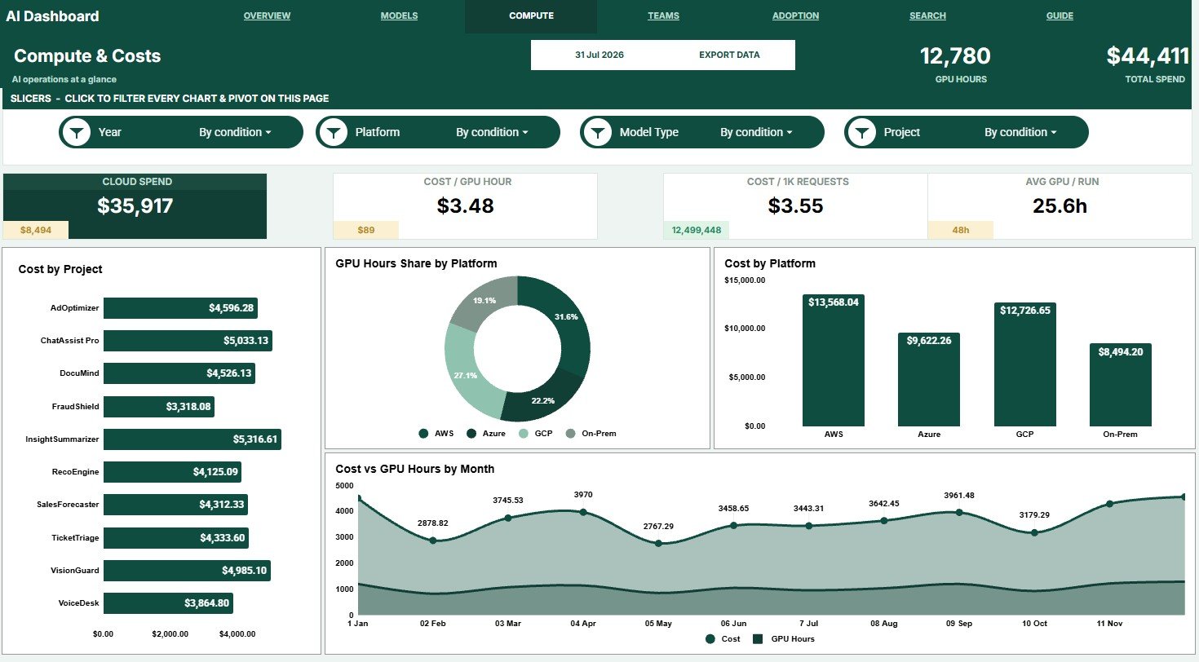Select the Cloud Spend KPI card
Screen dimensions: 1199x662
coord(135,205)
